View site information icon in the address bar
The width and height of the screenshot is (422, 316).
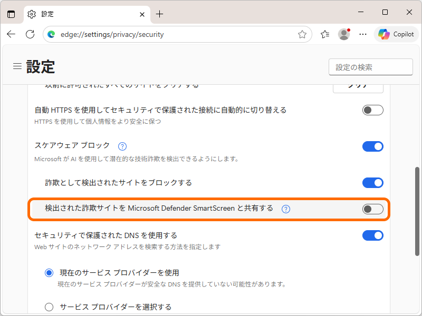point(51,34)
